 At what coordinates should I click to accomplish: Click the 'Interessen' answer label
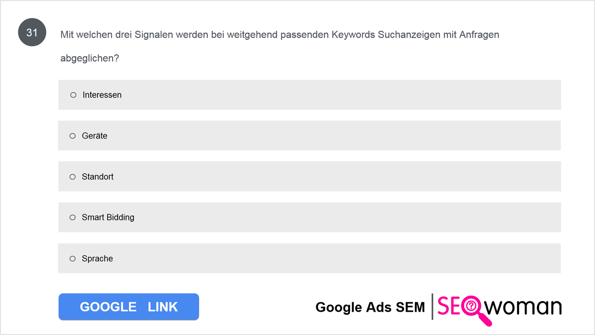coord(102,95)
